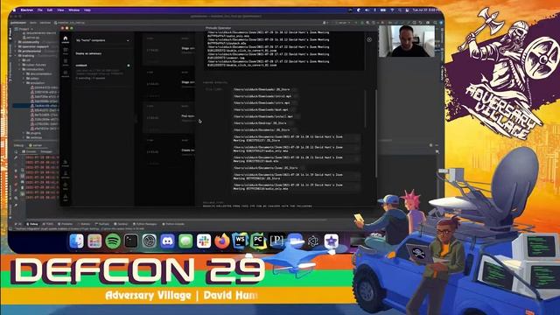Click the Wi-Fi icon in menu bar

click(392, 10)
